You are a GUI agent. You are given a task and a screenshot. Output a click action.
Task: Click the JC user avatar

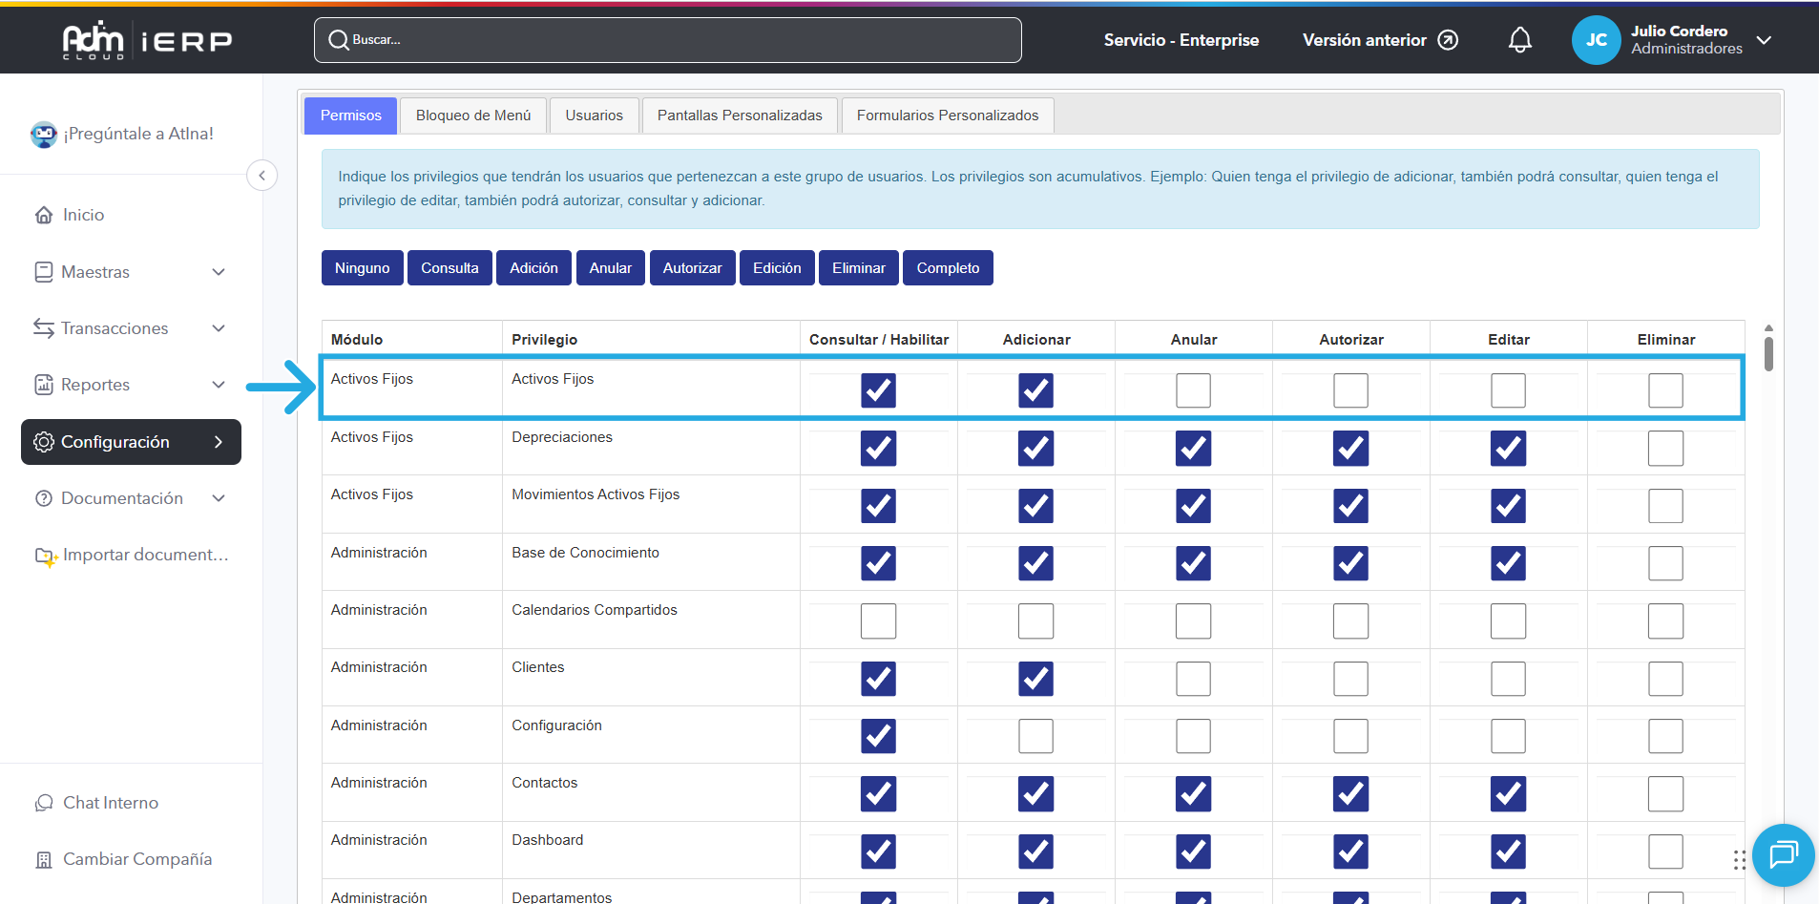tap(1596, 40)
